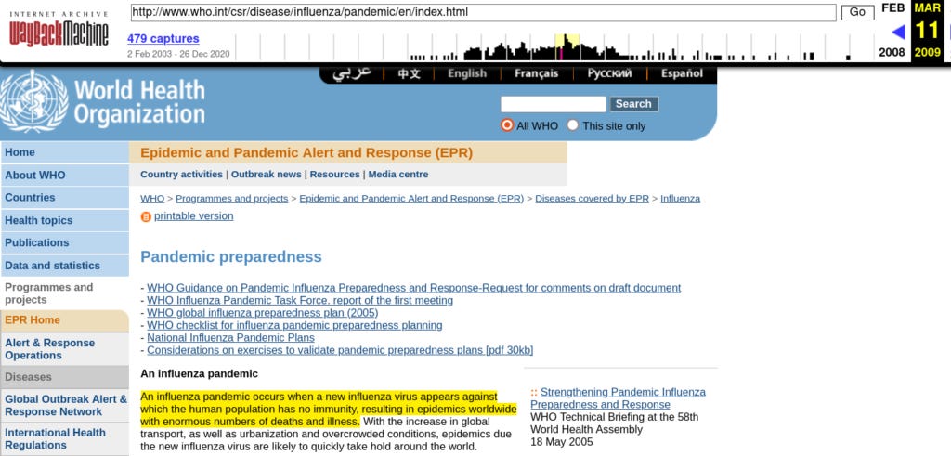Image resolution: width=951 pixels, height=456 pixels.
Task: Open Countries in the sidebar
Action: (64, 198)
